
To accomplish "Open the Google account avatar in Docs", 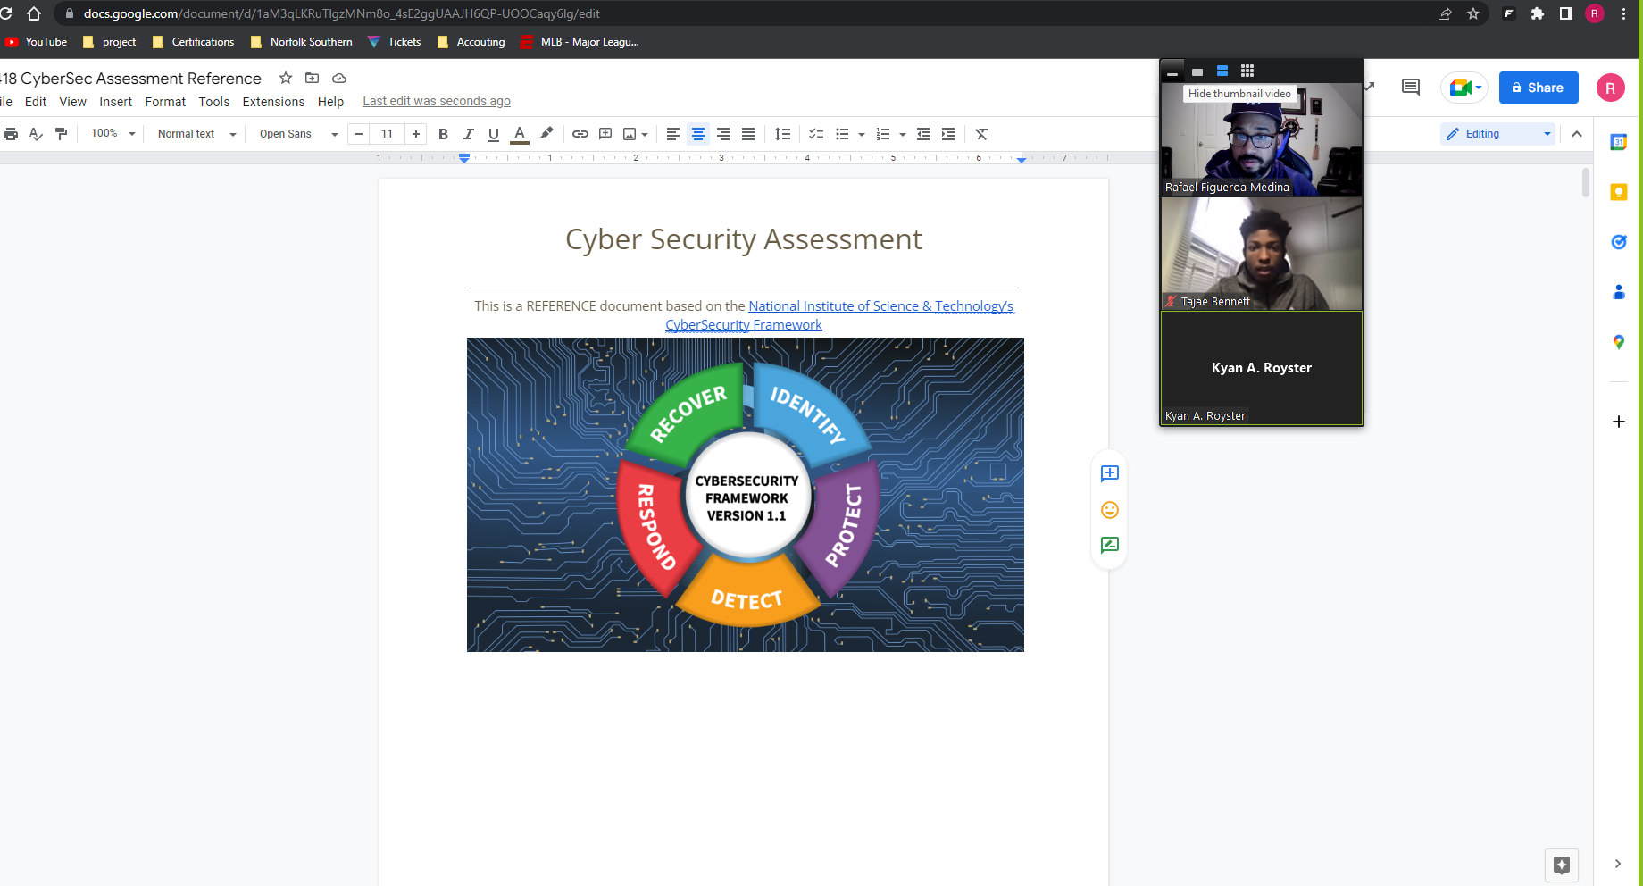I will [x=1611, y=88].
